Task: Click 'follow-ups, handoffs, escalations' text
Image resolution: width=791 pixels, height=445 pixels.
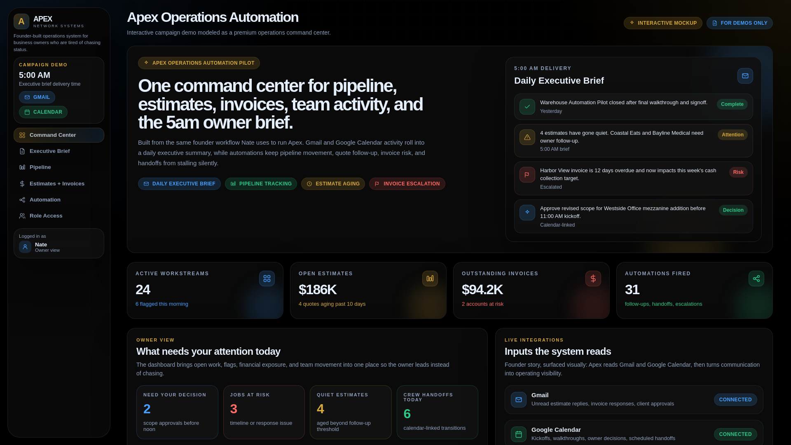Action: 663,304
